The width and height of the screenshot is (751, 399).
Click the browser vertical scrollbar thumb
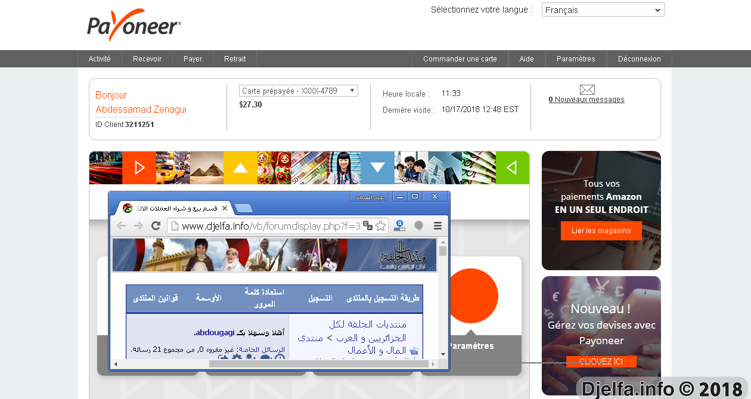443,251
